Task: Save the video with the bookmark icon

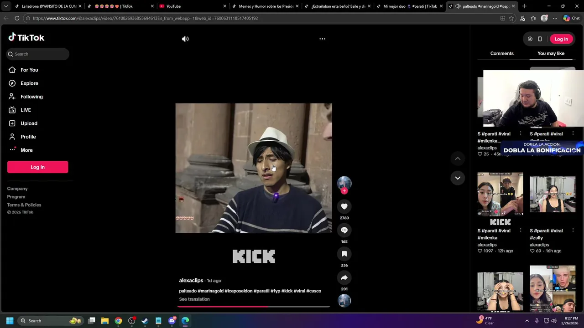Action: coord(344,254)
